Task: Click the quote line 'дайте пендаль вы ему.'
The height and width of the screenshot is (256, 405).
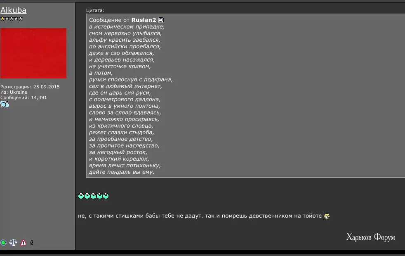Action: [x=121, y=172]
